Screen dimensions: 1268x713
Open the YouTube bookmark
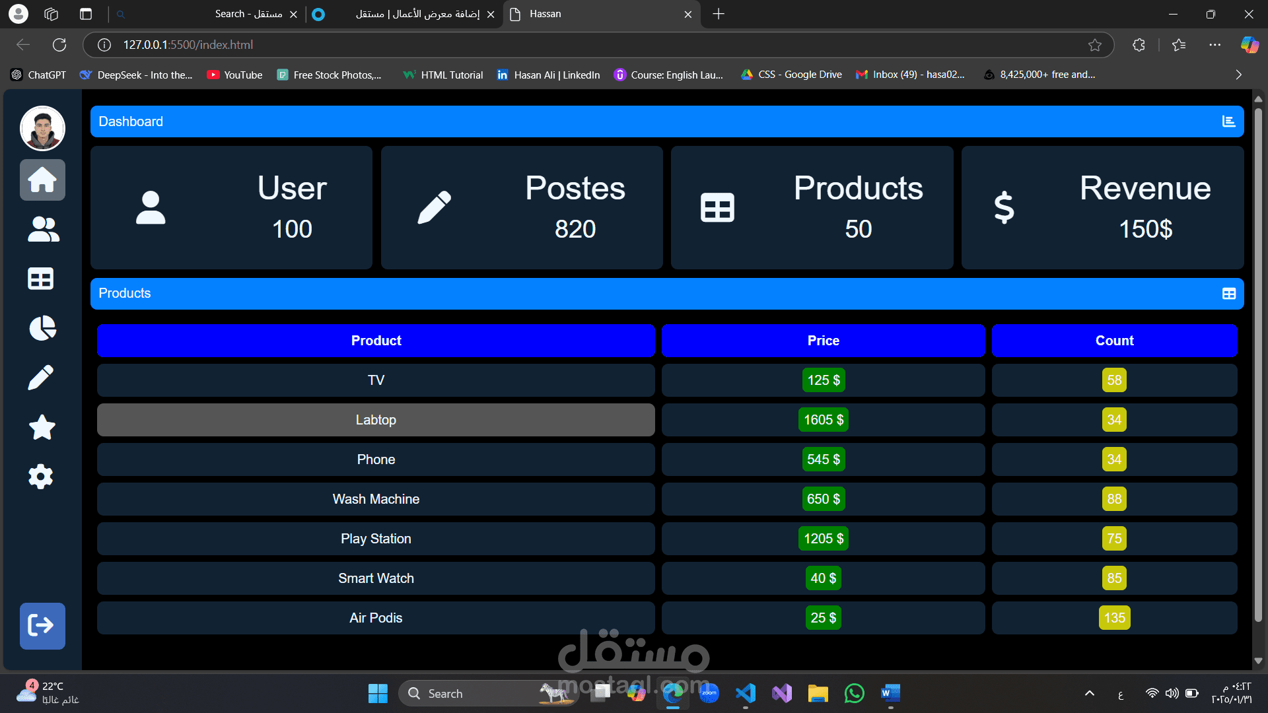pyautogui.click(x=234, y=75)
